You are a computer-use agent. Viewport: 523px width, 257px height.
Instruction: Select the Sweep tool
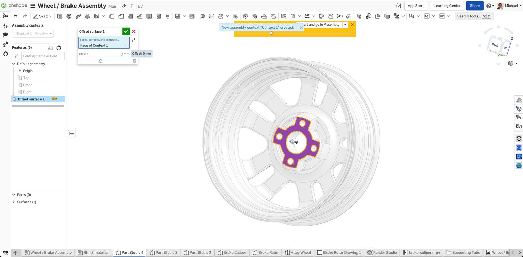tap(78, 16)
